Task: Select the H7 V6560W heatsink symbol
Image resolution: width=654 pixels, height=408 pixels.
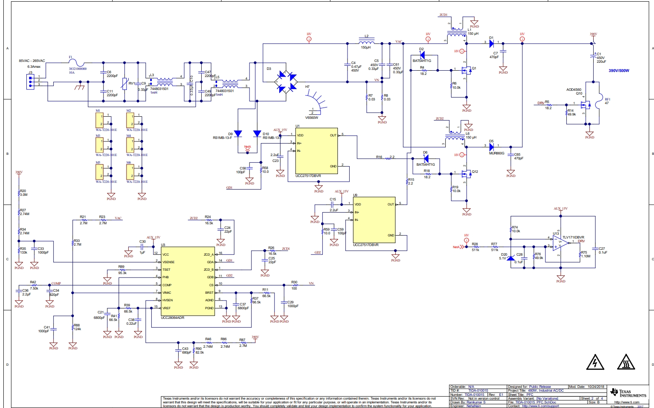Action: point(317,102)
